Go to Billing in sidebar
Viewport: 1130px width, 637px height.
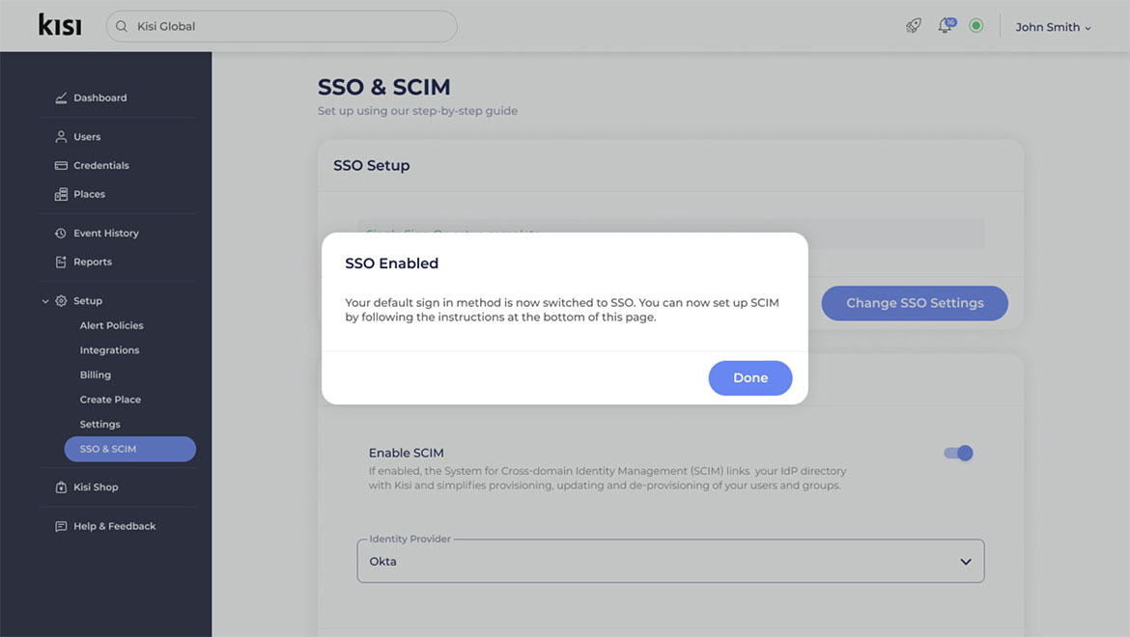(x=95, y=375)
